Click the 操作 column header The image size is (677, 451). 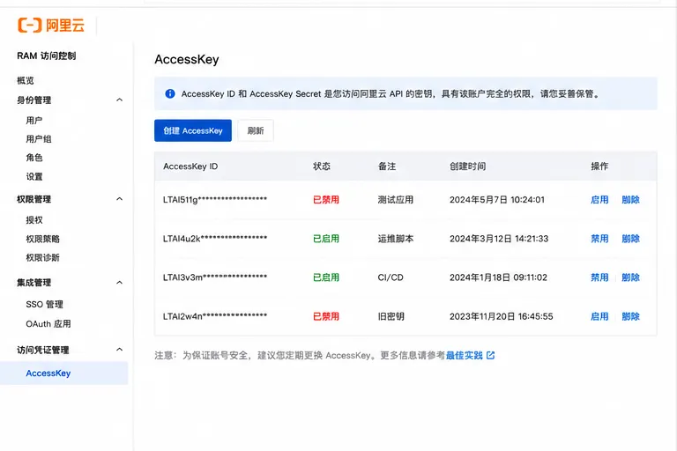click(599, 166)
